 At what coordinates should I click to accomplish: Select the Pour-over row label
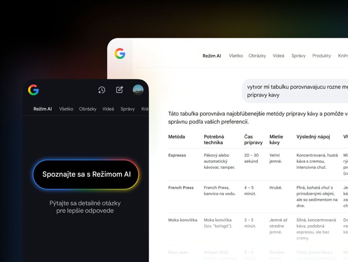coord(178,252)
